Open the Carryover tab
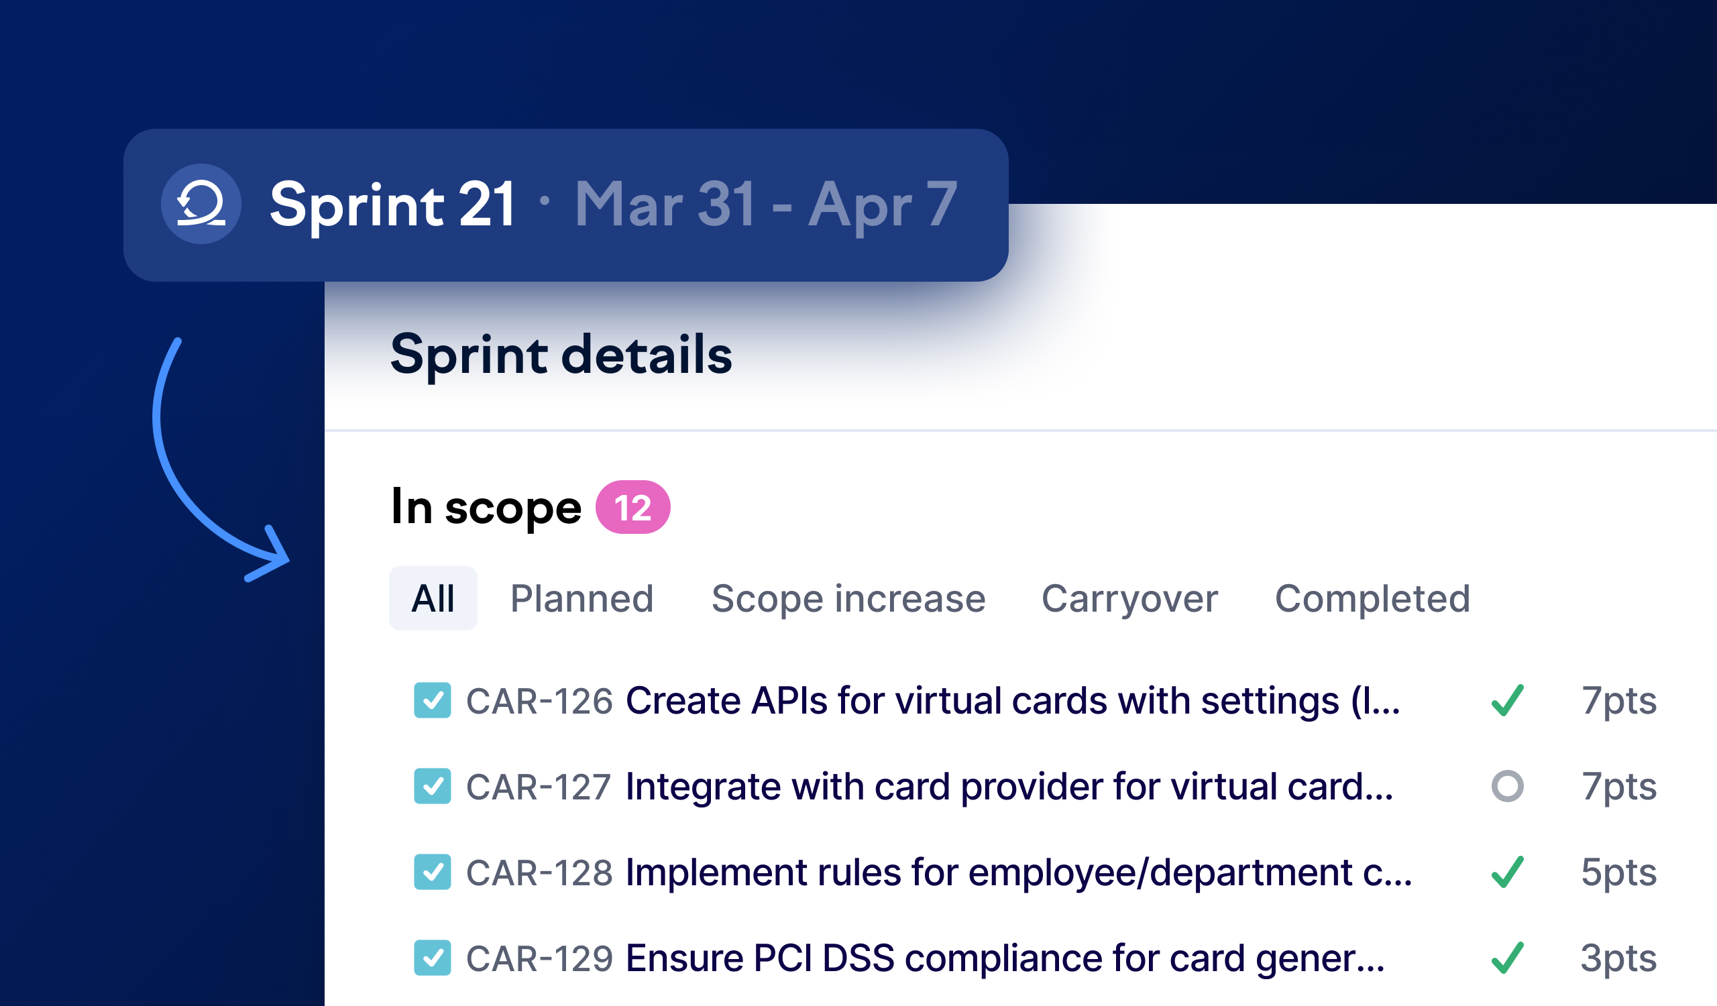The height and width of the screenshot is (1006, 1717). coord(1129,599)
